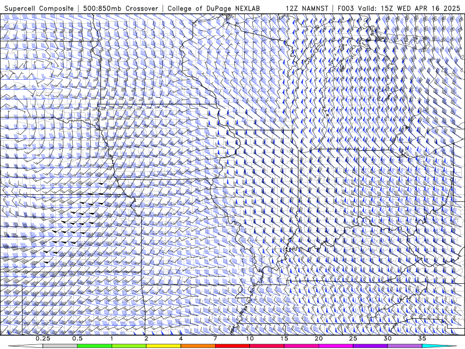
Task: Pick the hot pink 15–20 legend segment
Action: [301, 346]
